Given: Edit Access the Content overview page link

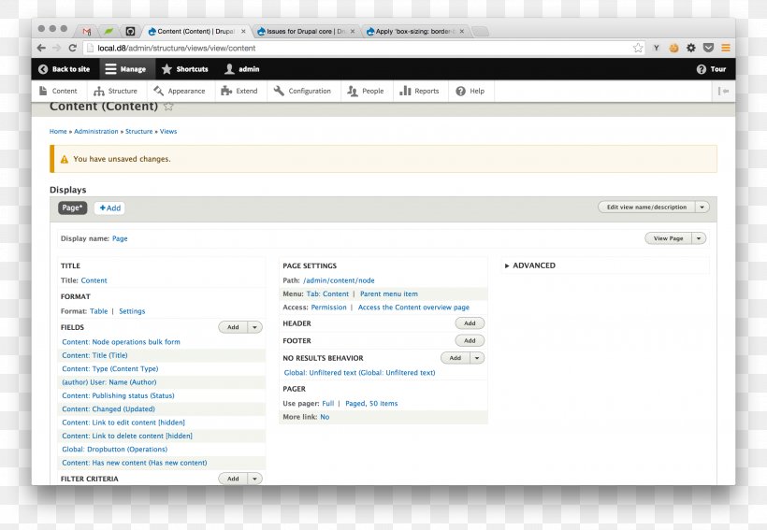Looking at the screenshot, I should tap(413, 307).
